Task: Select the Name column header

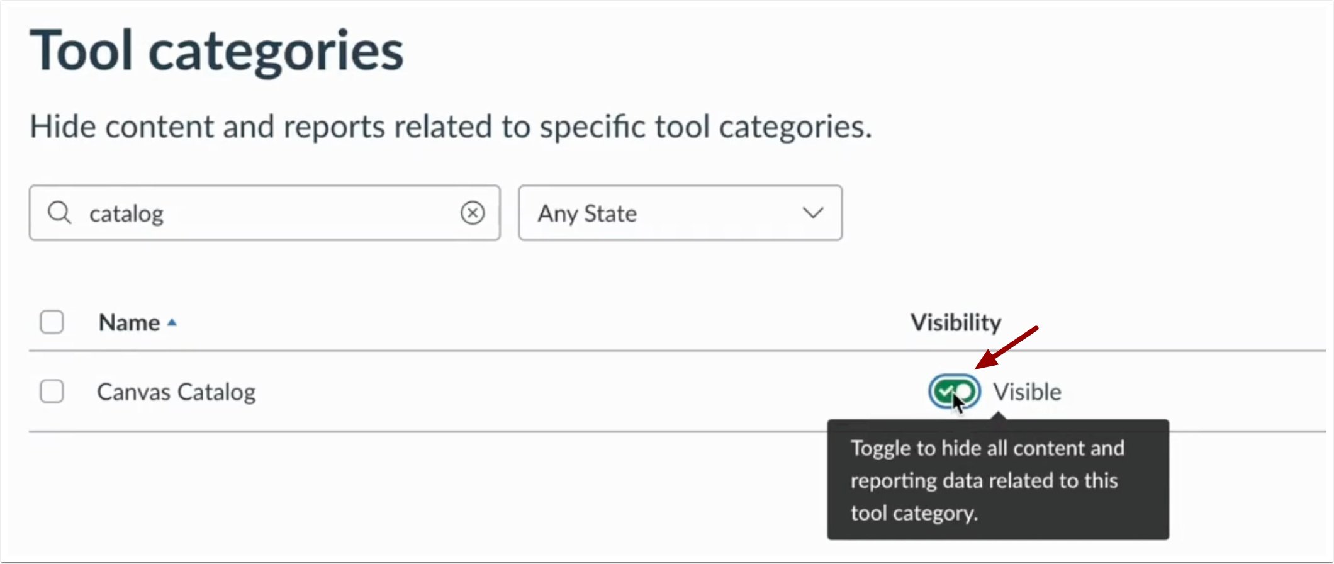Action: (130, 322)
